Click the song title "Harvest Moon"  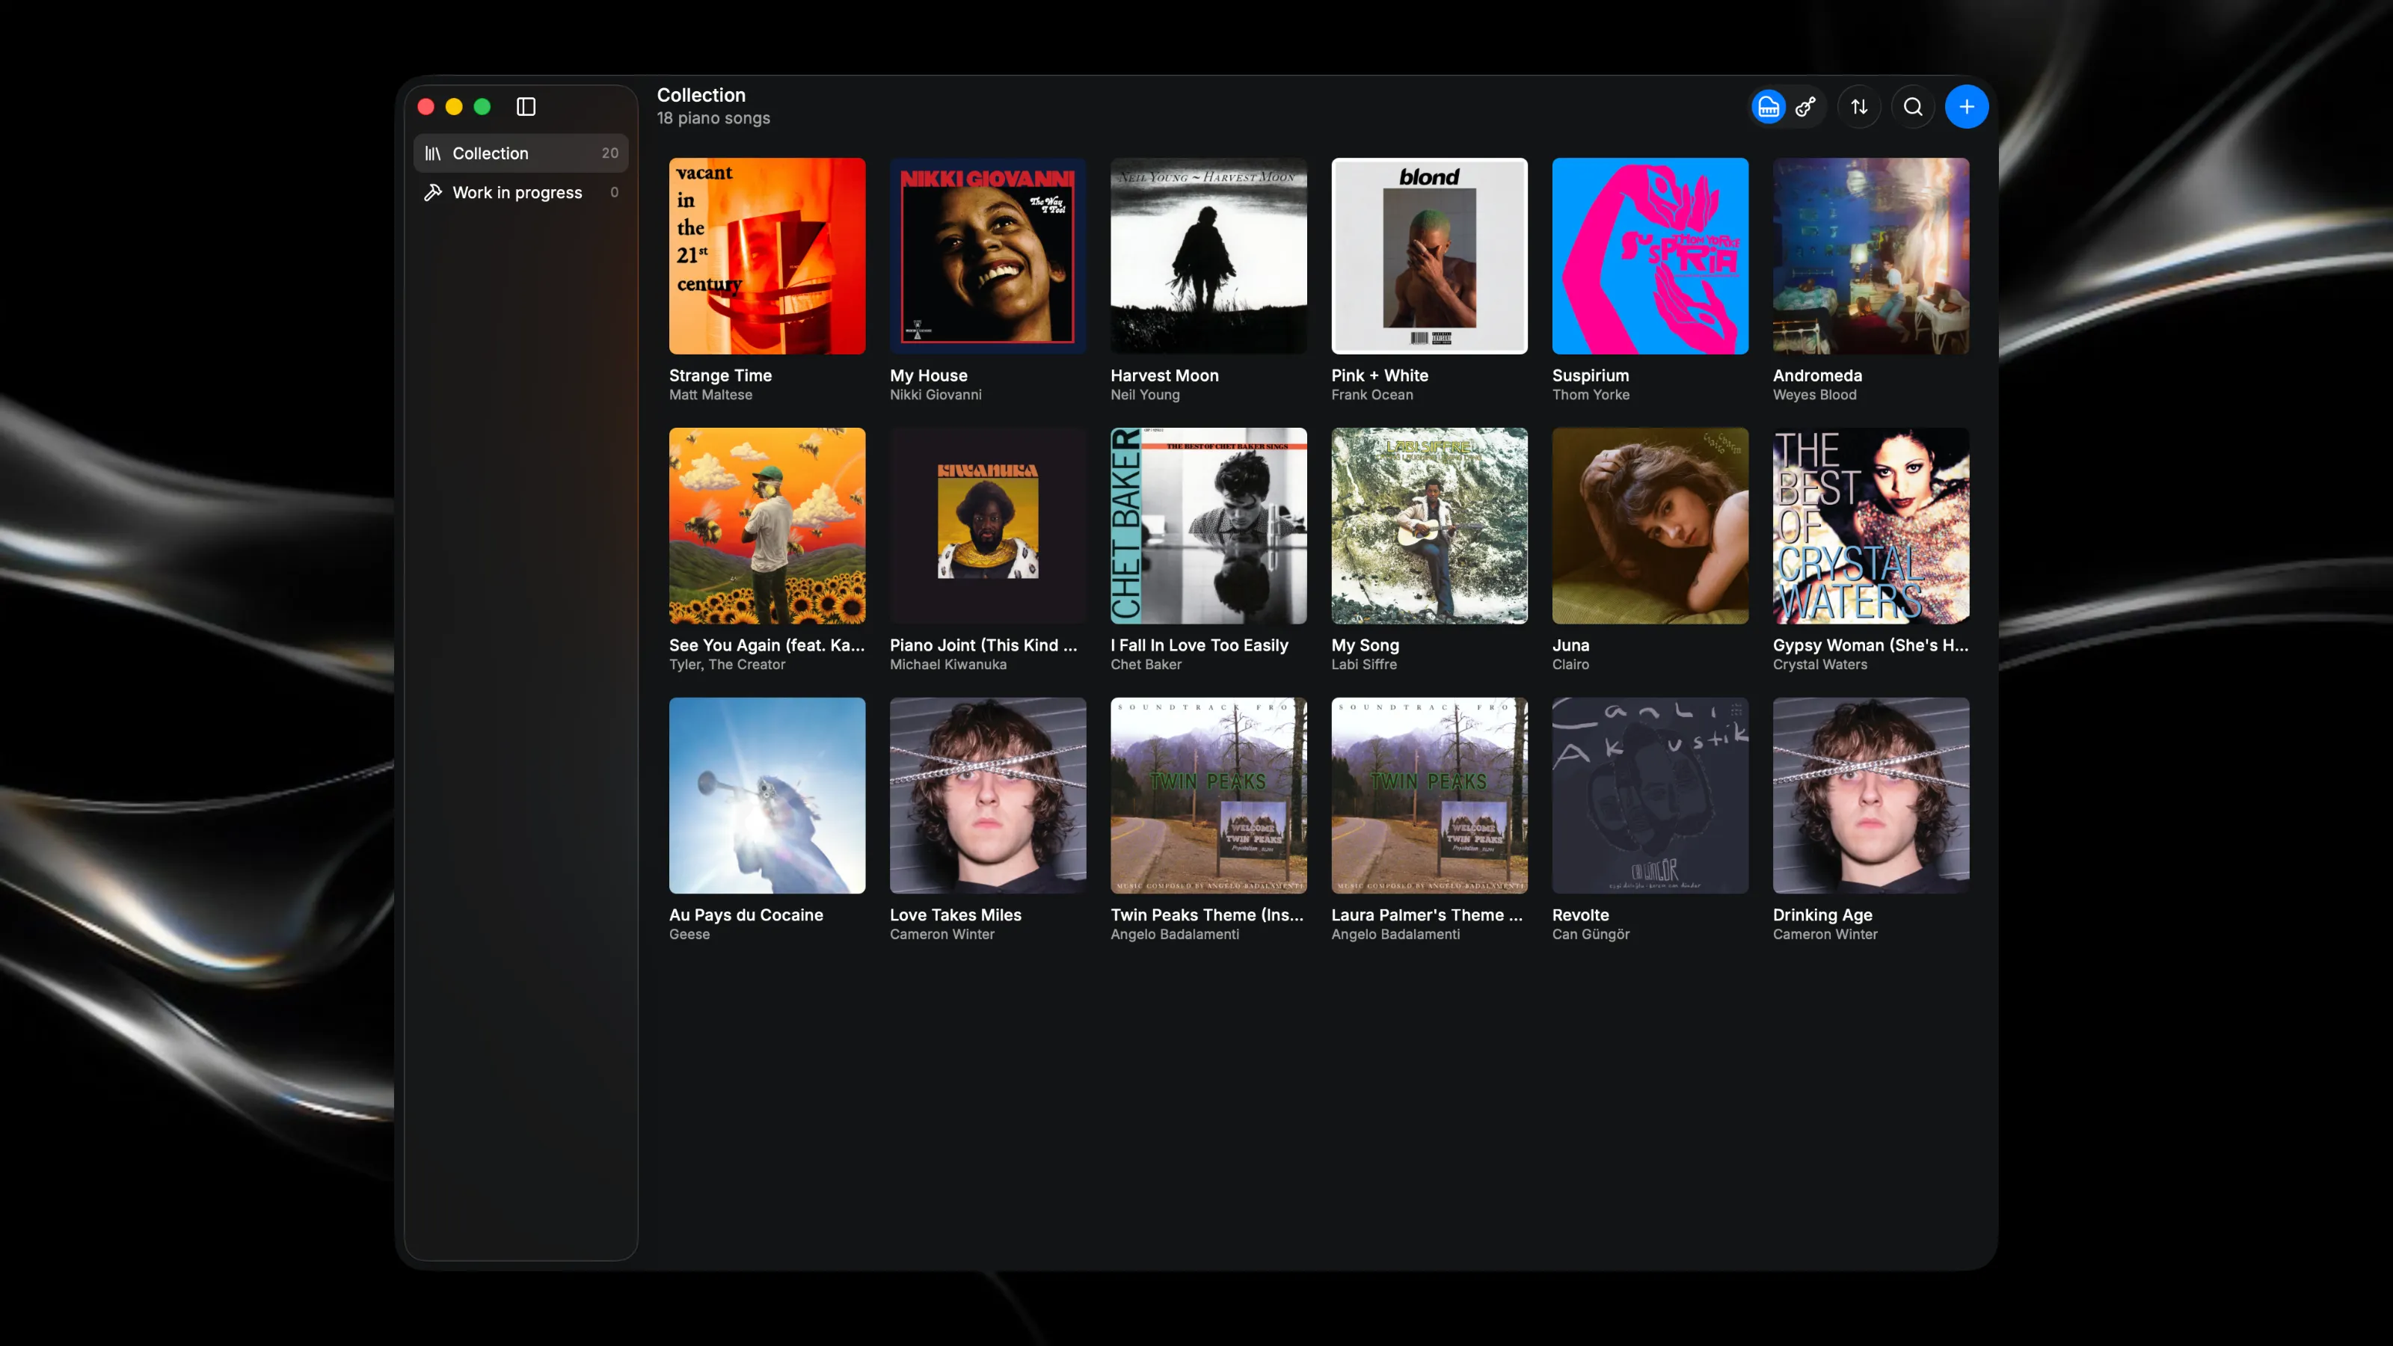pyautogui.click(x=1164, y=375)
